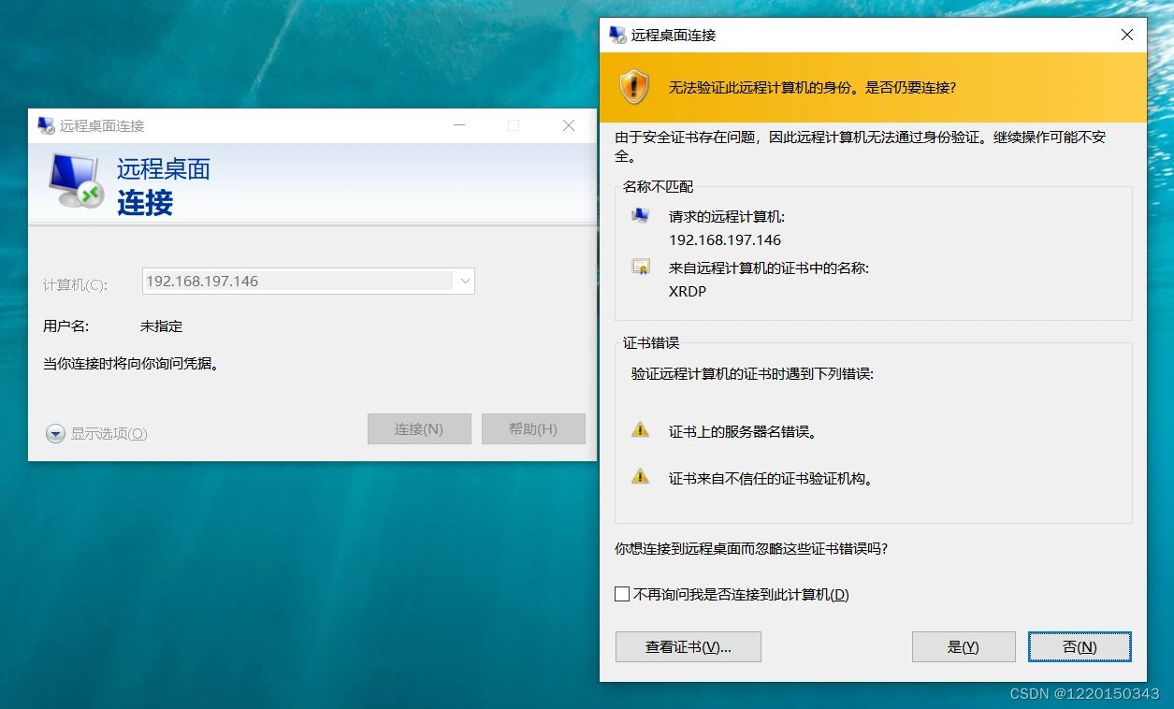This screenshot has height=709, width=1174.
Task: Click 证书来自不信任的证书验证机构 message
Action: pyautogui.click(x=771, y=478)
